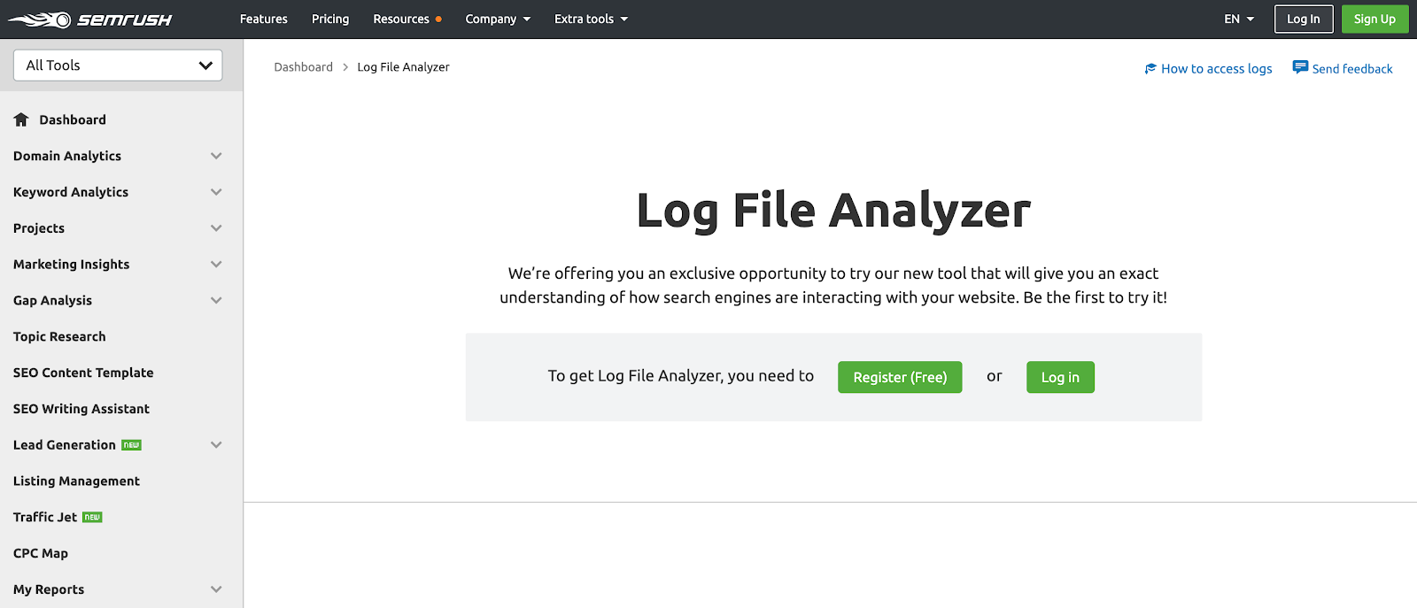1417x608 pixels.
Task: Open the All Tools dropdown
Action: pos(118,65)
